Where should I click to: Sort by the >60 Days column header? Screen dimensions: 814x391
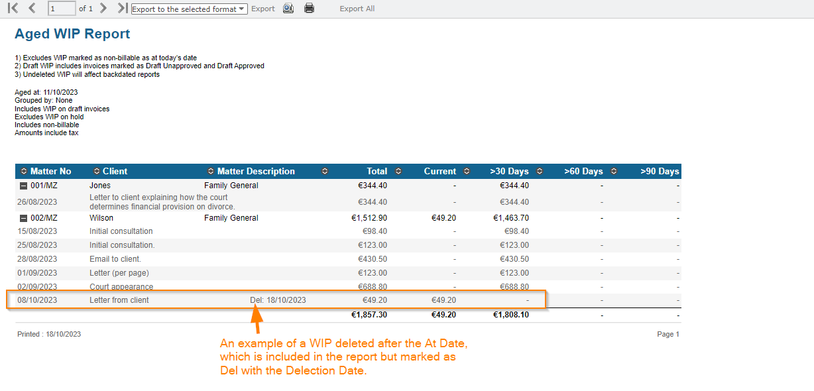tap(583, 172)
